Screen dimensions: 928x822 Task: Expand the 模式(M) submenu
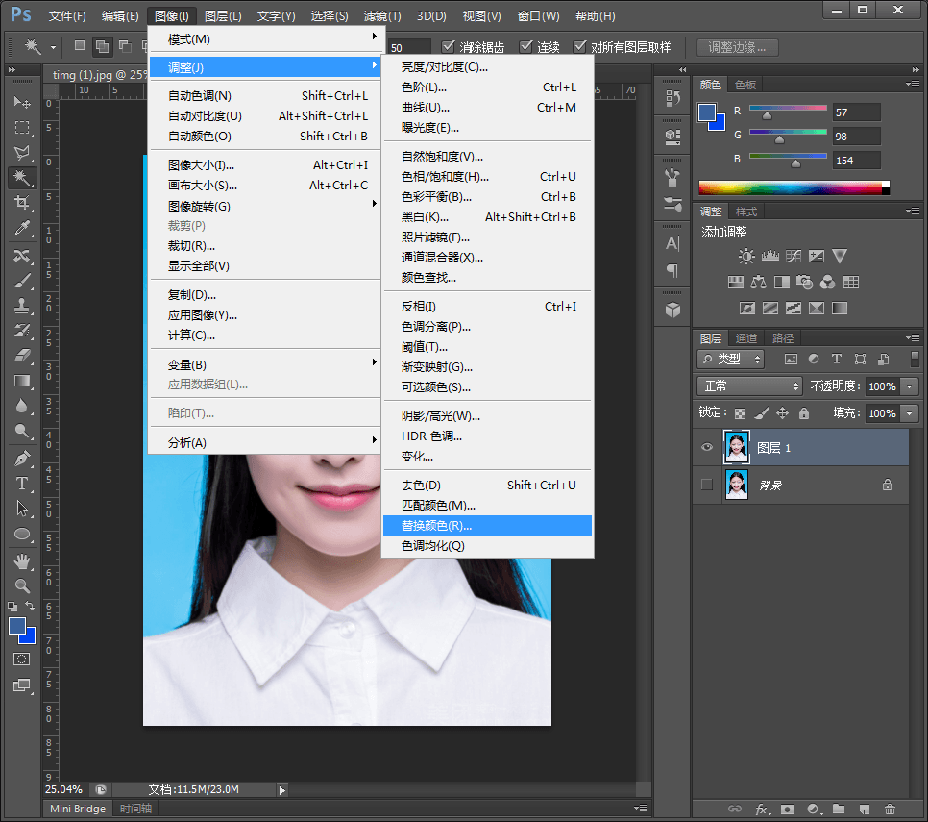(264, 39)
